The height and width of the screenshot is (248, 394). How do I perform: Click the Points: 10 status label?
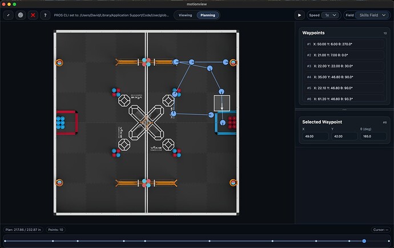coord(55,230)
